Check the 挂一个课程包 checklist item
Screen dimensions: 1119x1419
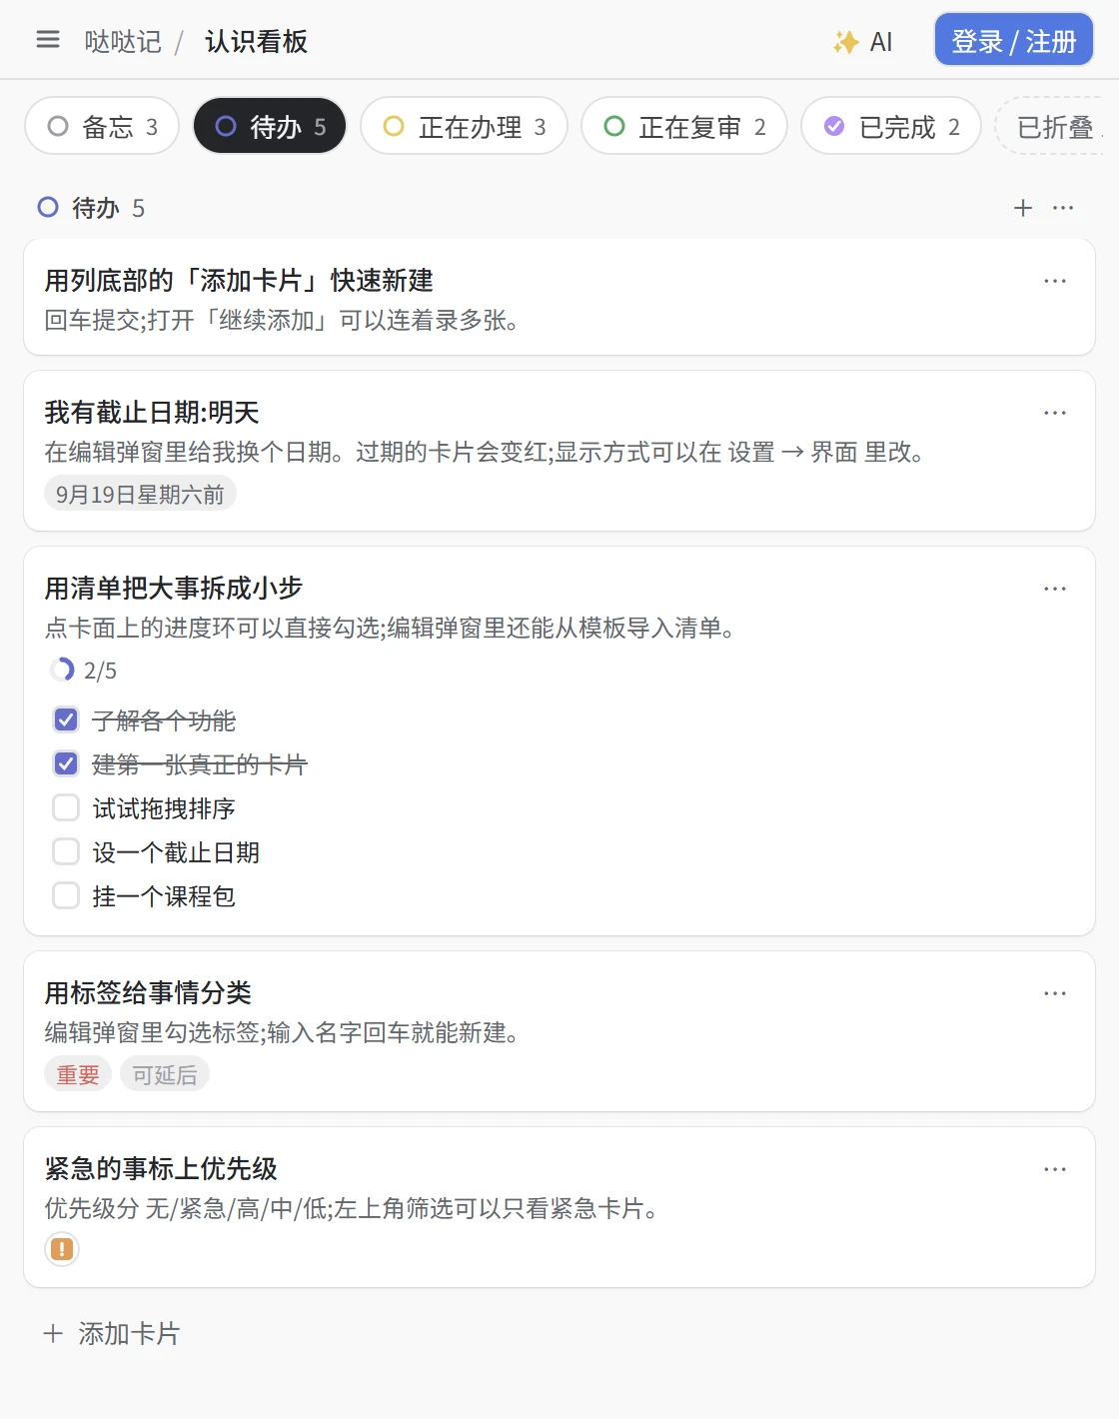coord(66,895)
